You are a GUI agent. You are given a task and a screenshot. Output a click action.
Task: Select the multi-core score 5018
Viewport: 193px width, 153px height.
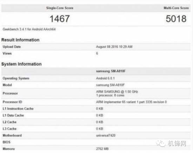[x=176, y=19]
